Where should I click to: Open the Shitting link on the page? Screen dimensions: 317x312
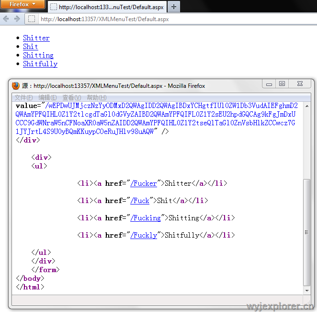coord(38,55)
